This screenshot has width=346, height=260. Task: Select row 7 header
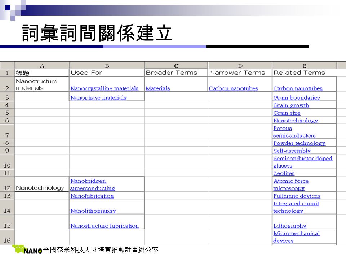7,131
